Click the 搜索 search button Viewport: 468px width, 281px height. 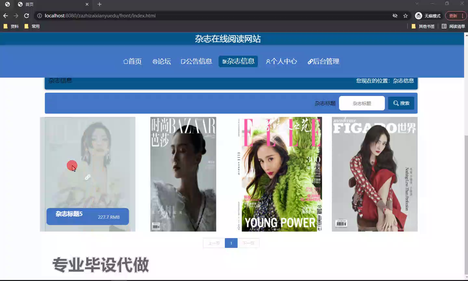pos(401,103)
